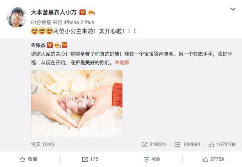
Task: Open 大本营黑衣人小方 username link
Action: click(x=54, y=12)
